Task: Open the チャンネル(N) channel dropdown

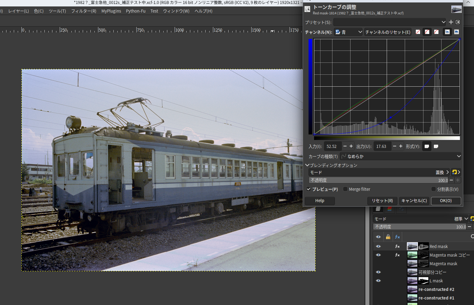Action: click(348, 32)
